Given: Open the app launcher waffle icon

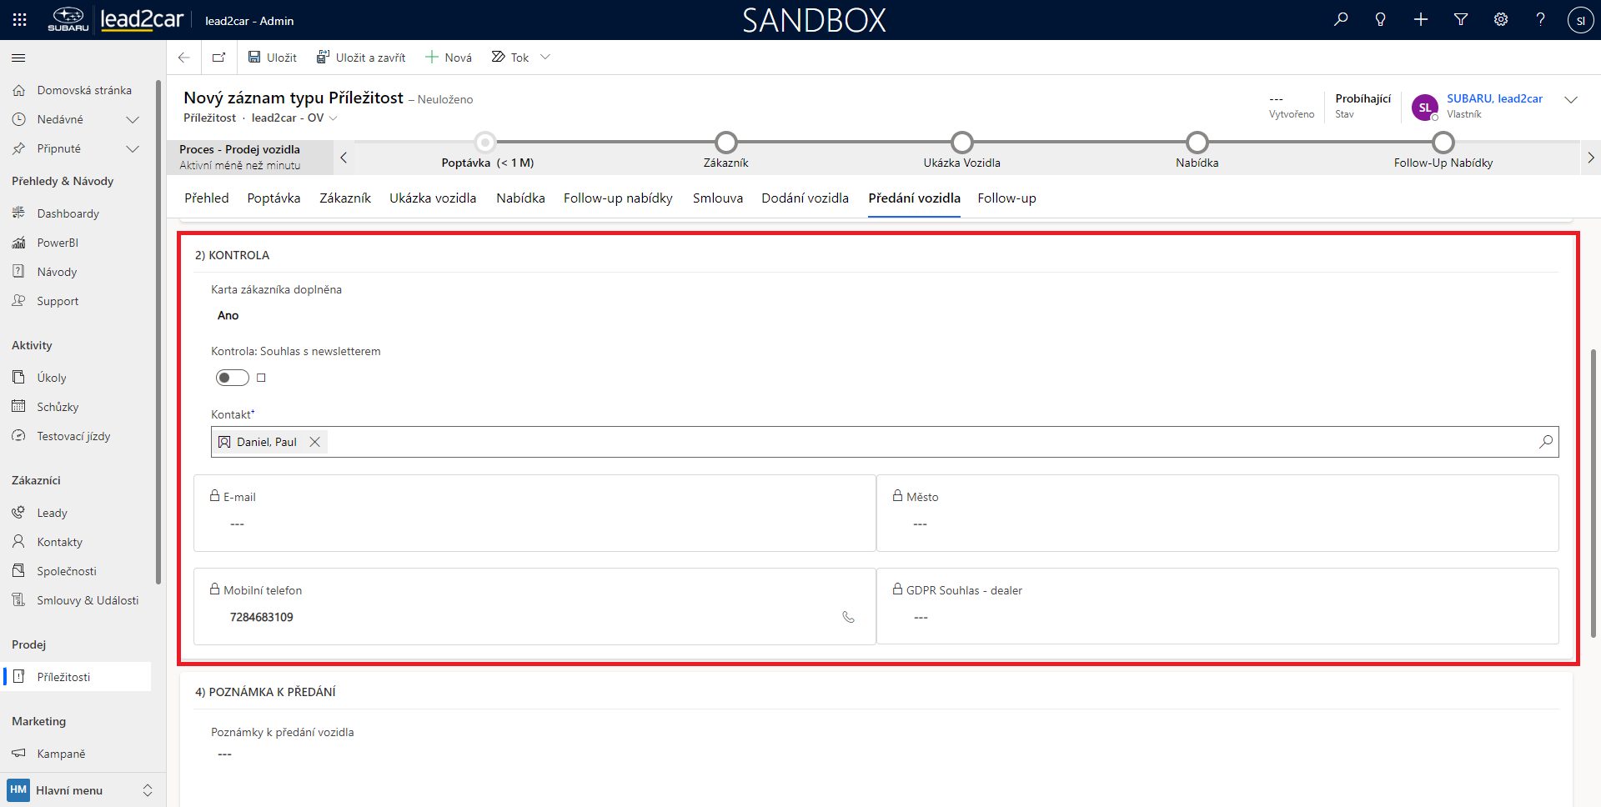Looking at the screenshot, I should click(x=20, y=20).
